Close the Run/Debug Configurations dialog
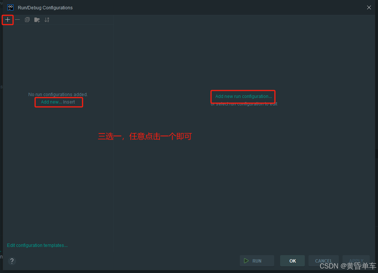Image resolution: width=378 pixels, height=273 pixels. click(x=369, y=7)
